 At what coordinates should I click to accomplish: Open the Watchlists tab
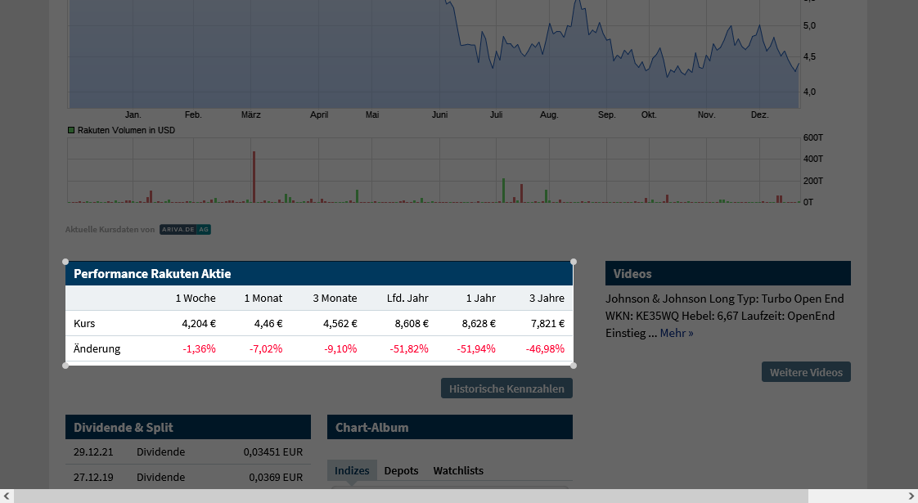[458, 470]
